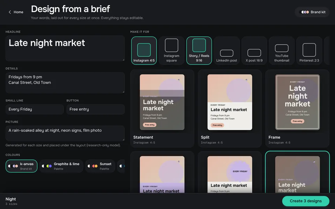The image size is (335, 209).
Task: Select the Graphite & lime palette
Action: click(61, 166)
